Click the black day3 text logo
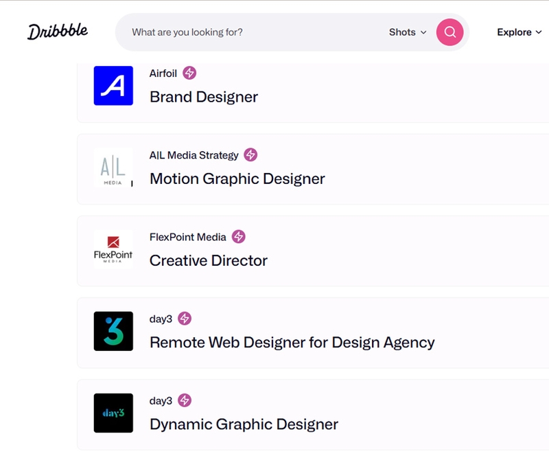The width and height of the screenshot is (549, 460). (x=114, y=413)
